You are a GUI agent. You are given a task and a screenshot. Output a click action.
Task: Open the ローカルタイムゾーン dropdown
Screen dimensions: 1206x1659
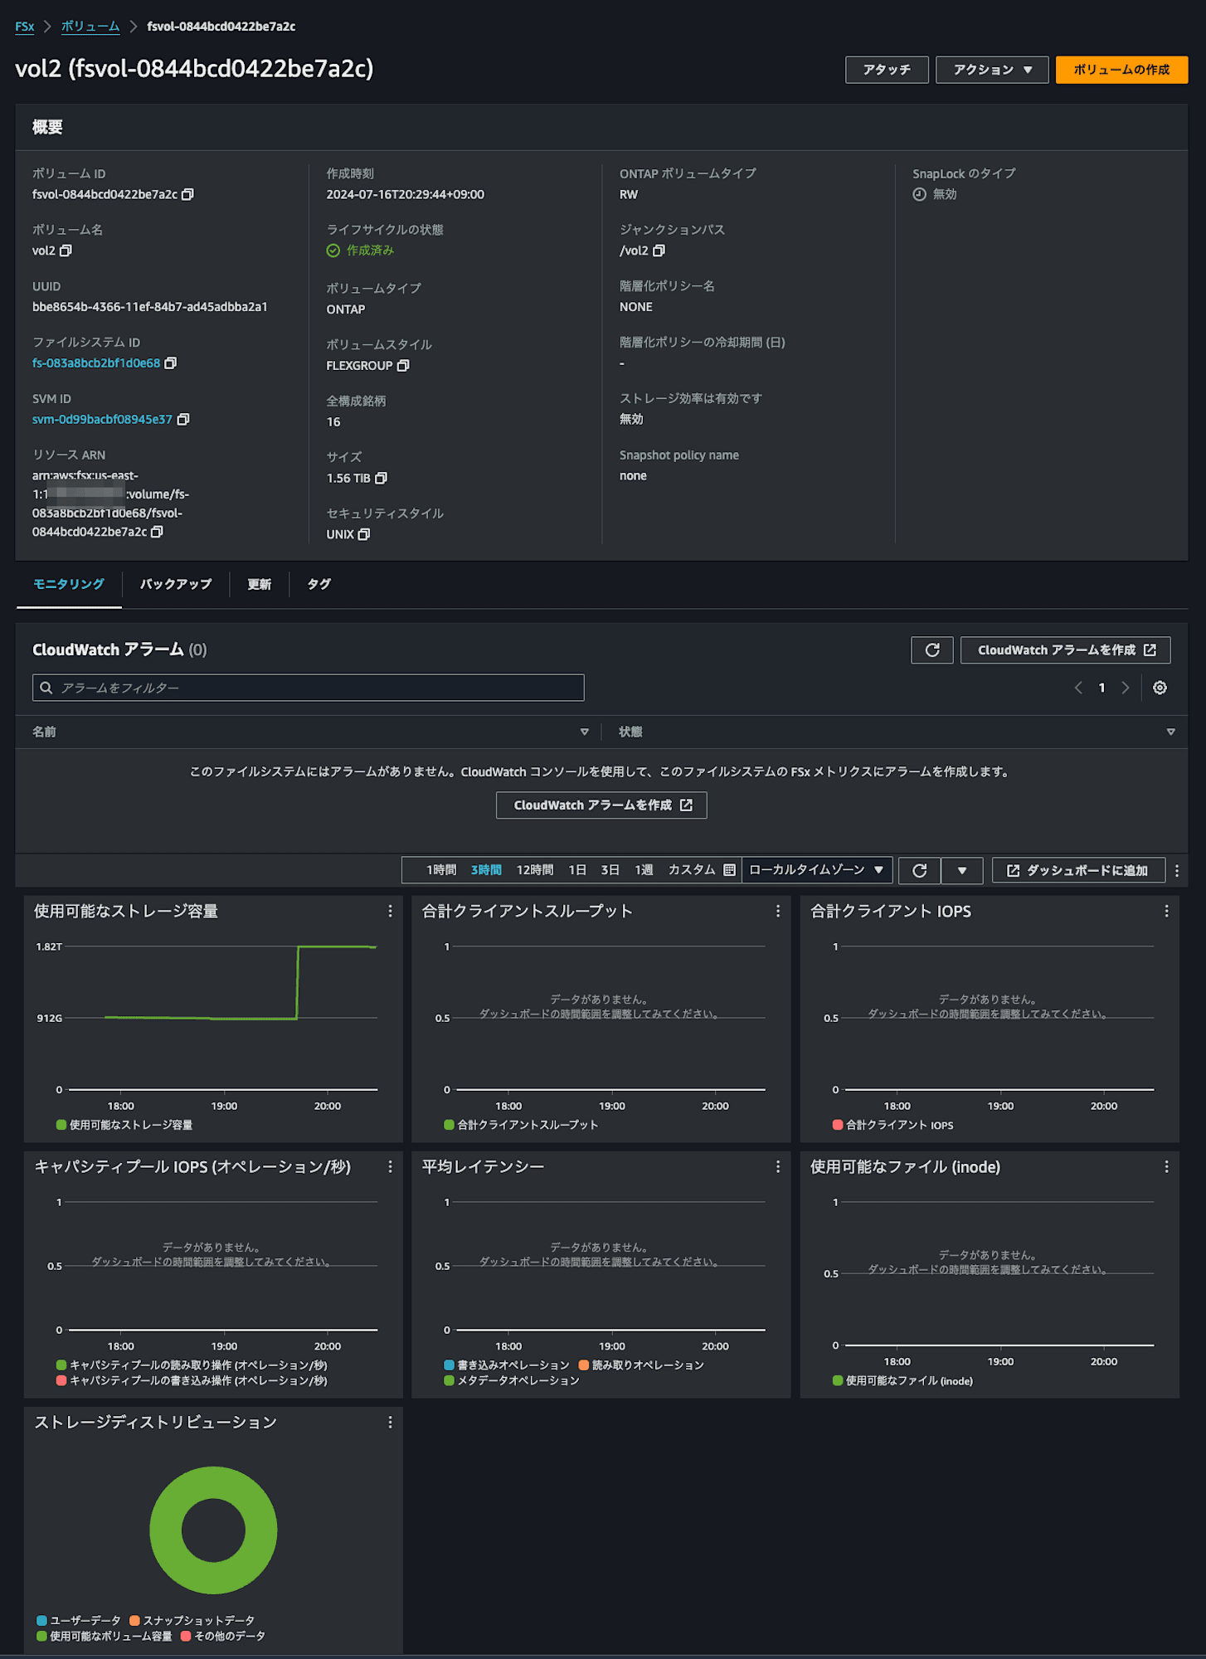817,870
